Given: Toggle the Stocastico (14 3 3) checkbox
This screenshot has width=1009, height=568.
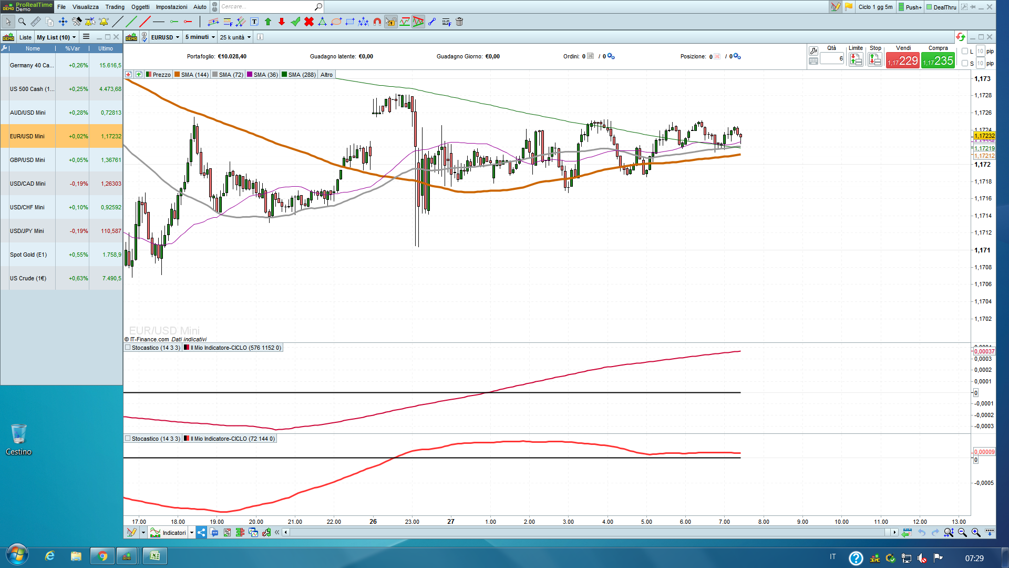Looking at the screenshot, I should point(128,348).
